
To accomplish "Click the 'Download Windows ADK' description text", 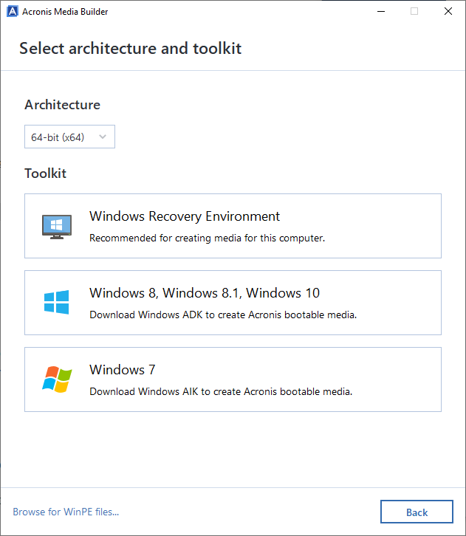I will click(223, 315).
